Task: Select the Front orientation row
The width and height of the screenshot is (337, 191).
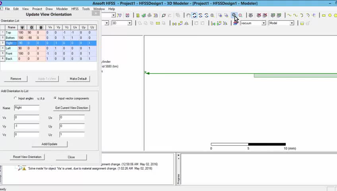Action: coord(48,53)
